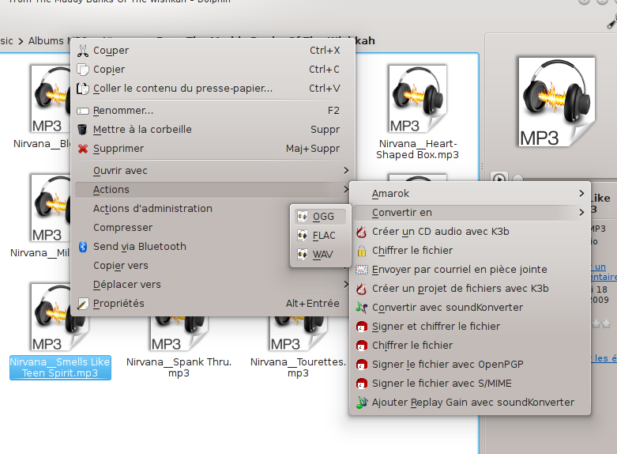
Task: Click the rating stars in info panel
Action: (x=602, y=324)
